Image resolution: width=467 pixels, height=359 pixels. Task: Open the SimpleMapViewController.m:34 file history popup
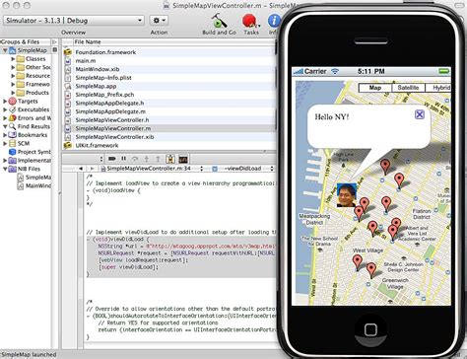pos(152,169)
